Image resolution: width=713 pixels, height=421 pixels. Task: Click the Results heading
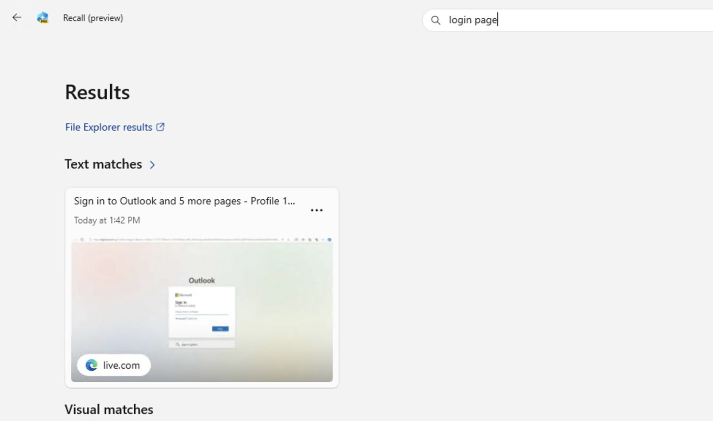point(97,92)
